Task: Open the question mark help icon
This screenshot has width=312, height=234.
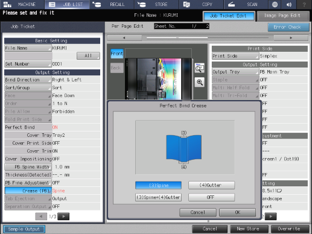Action: (304, 4)
